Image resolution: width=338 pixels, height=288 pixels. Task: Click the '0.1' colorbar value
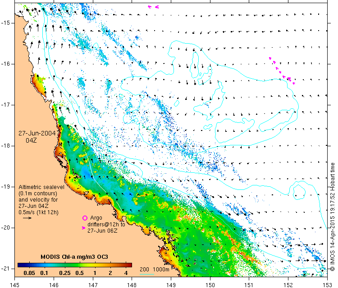click(x=44, y=273)
